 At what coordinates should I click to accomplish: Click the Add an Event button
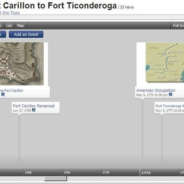click(x=26, y=34)
